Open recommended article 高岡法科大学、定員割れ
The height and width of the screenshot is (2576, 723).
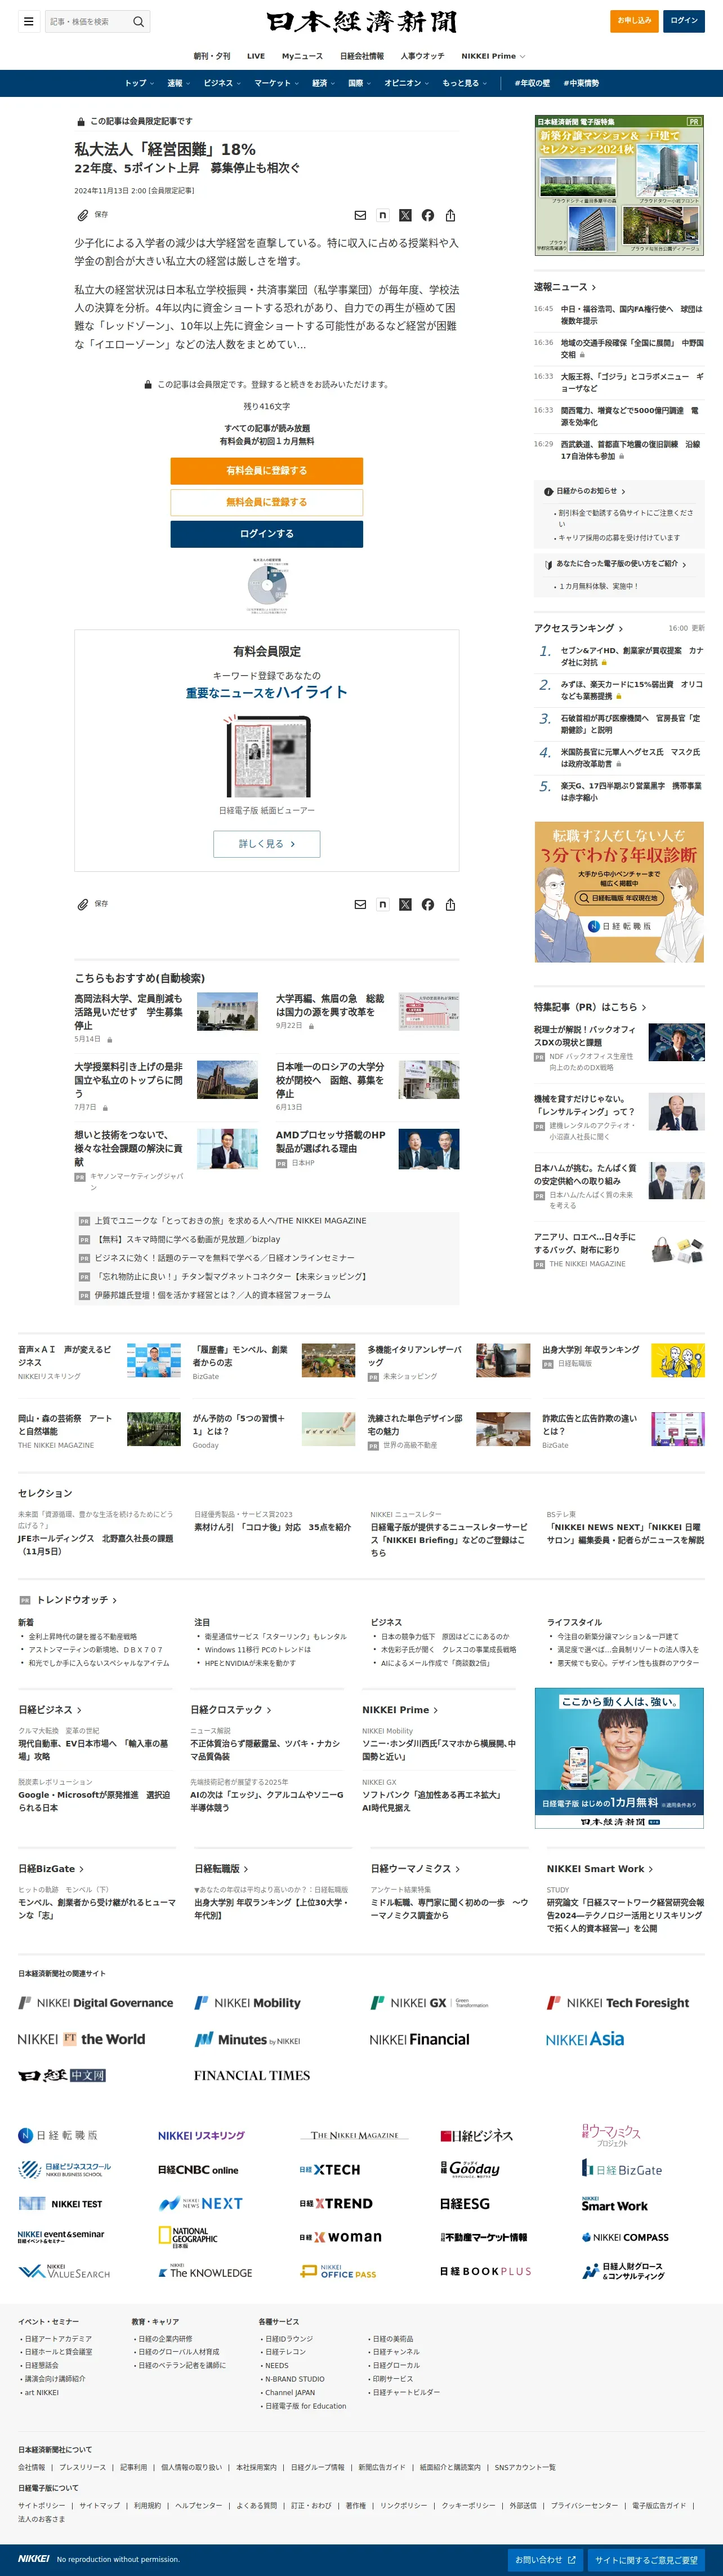coord(129,1011)
